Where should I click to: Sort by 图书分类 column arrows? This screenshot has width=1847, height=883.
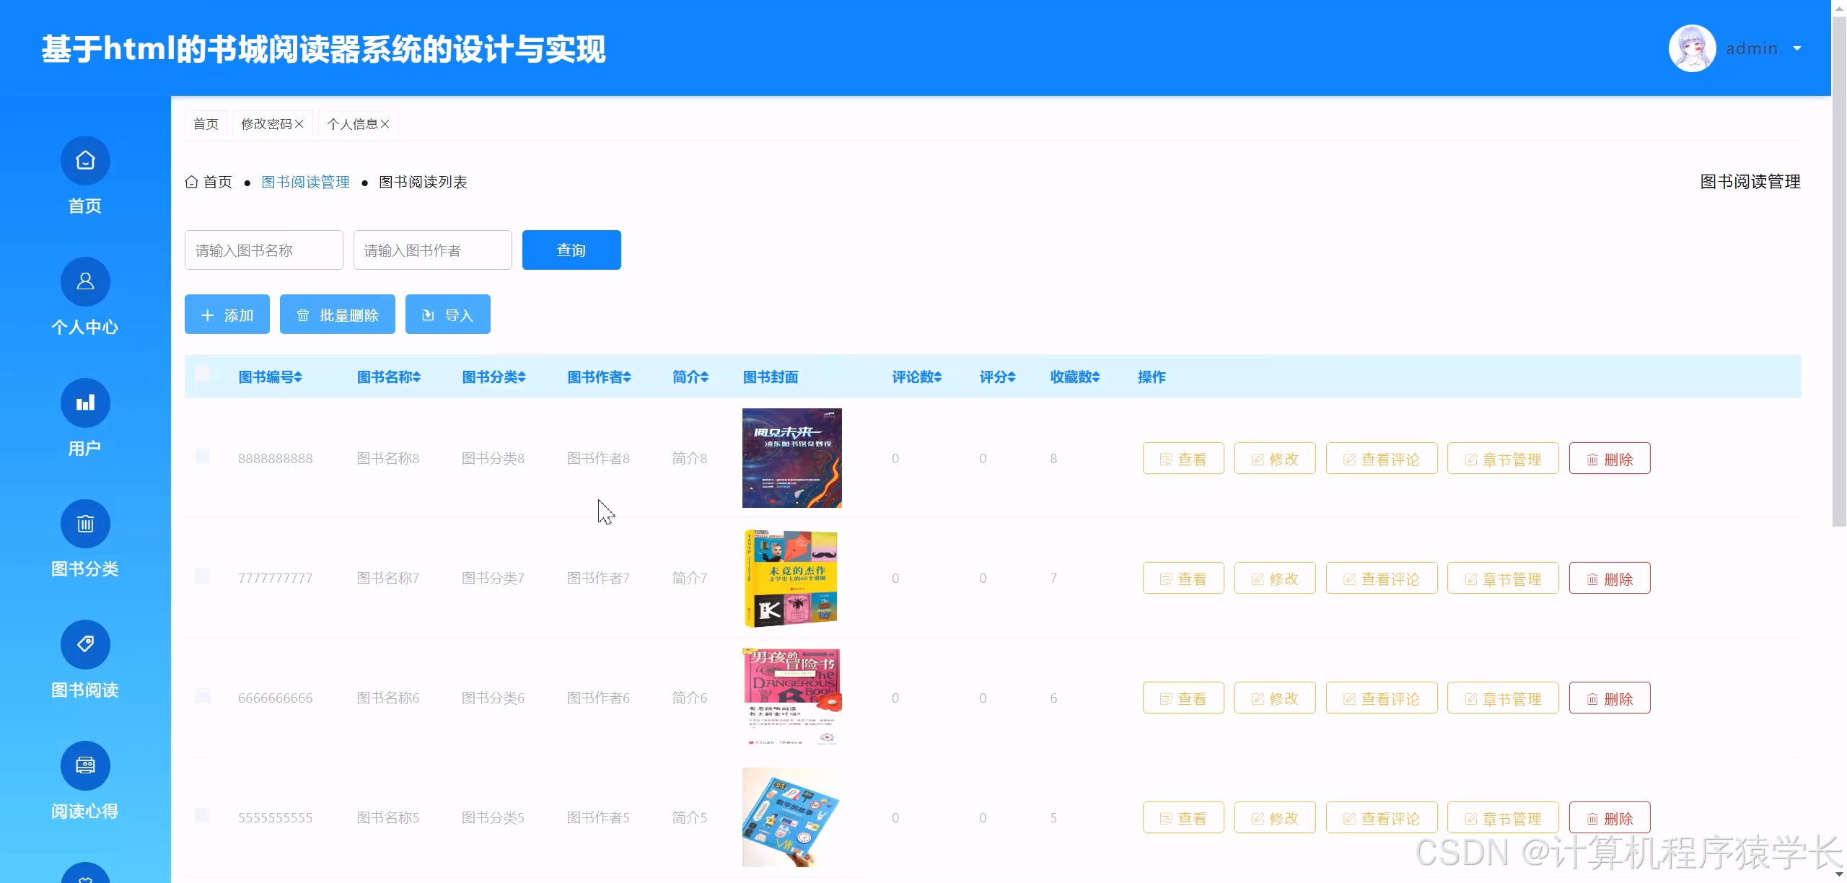(522, 377)
